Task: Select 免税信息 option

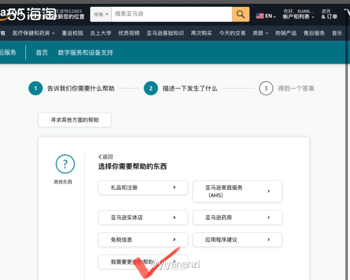Action: tap(143, 240)
